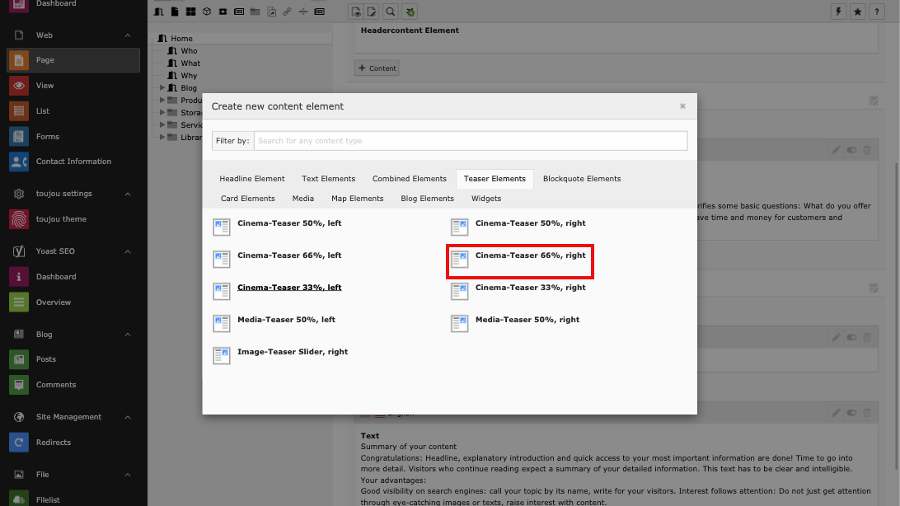Switch to the Text Elements tab
The width and height of the screenshot is (900, 506).
tap(328, 179)
